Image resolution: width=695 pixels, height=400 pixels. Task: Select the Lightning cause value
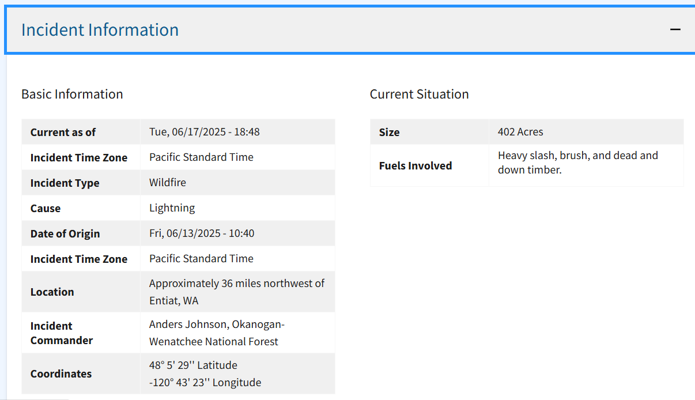[172, 208]
